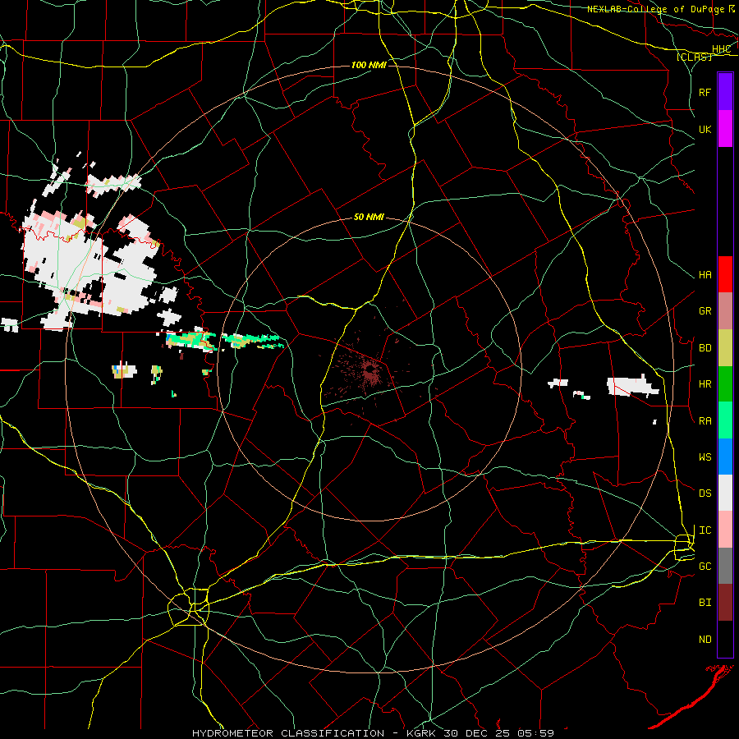The height and width of the screenshot is (739, 739).
Task: Click the 'IC' legend label
Action: coord(705,530)
